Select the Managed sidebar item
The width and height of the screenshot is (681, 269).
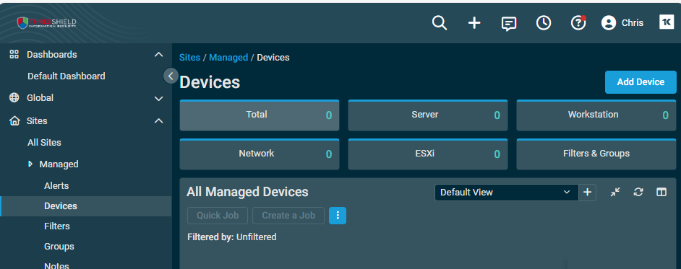[x=59, y=164]
